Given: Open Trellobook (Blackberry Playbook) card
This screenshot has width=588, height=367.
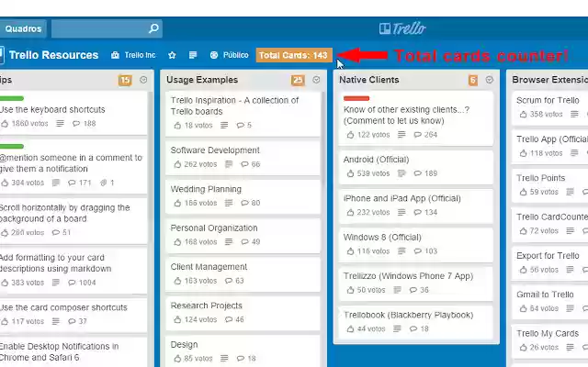Looking at the screenshot, I should pyautogui.click(x=415, y=322).
